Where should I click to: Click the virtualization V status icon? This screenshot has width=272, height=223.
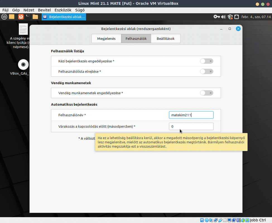(x=238, y=220)
